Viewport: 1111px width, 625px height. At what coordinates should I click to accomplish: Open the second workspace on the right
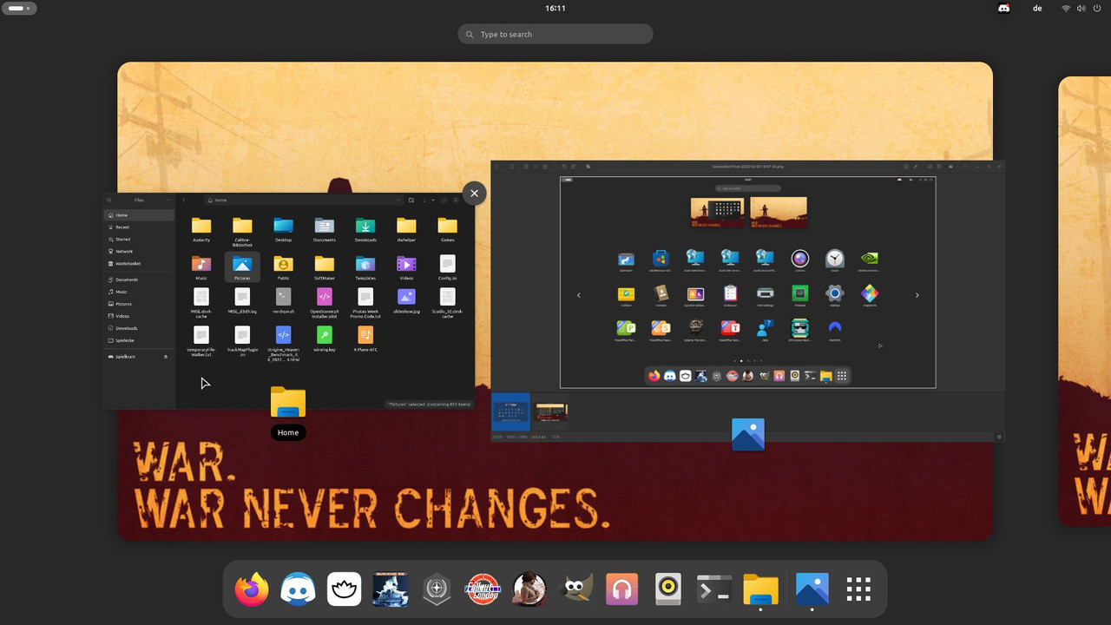click(x=1085, y=301)
